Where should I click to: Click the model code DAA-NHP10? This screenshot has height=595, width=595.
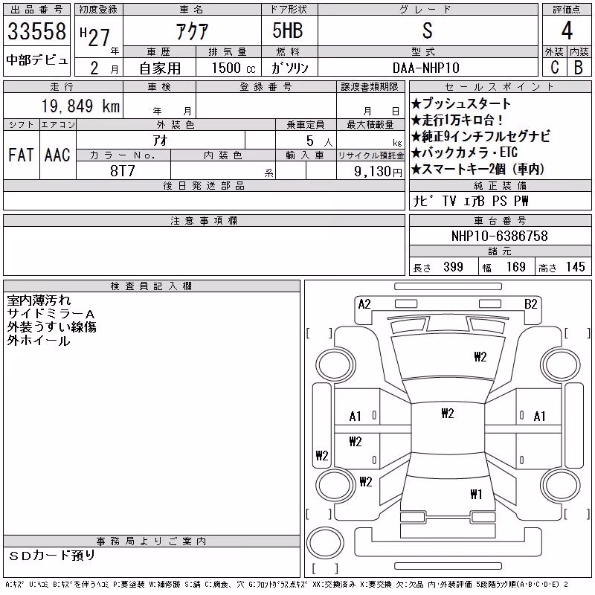point(426,68)
